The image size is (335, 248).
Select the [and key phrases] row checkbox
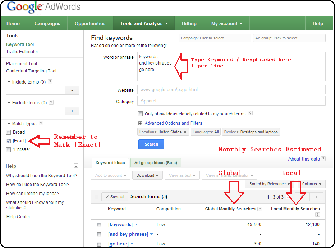coord(99,235)
